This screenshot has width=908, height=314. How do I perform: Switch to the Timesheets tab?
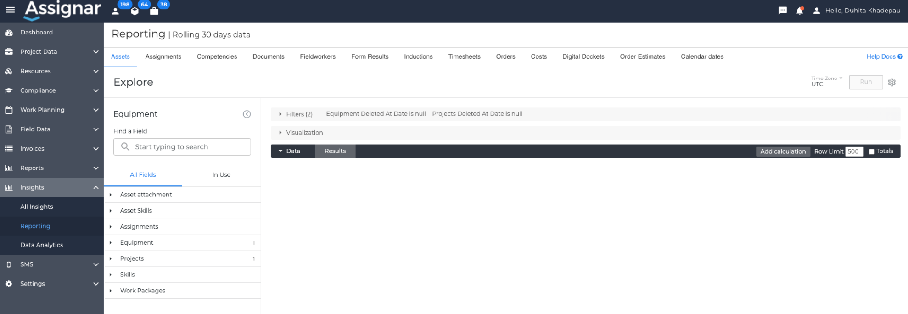tap(465, 56)
